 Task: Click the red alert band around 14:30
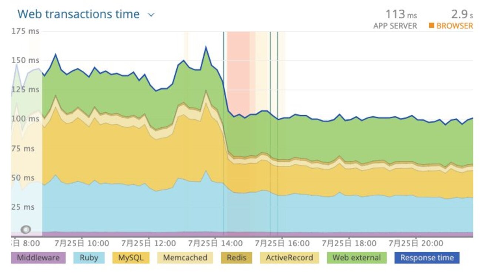pos(239,74)
